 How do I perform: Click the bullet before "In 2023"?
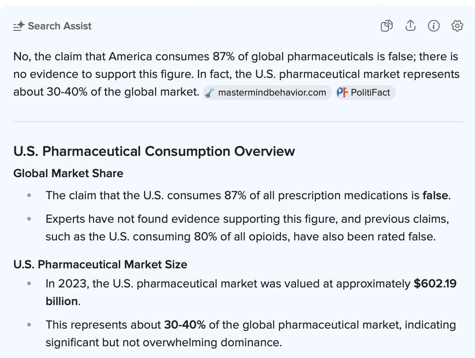pyautogui.click(x=29, y=284)
